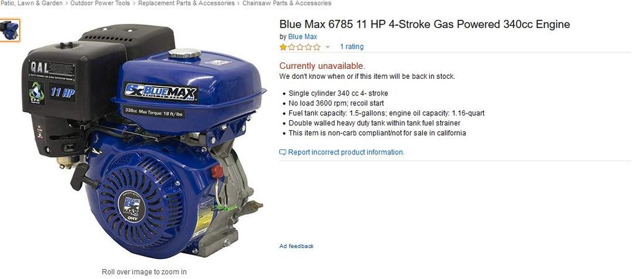Open the 1 rating reviews link
The height and width of the screenshot is (279, 636).
click(x=352, y=46)
